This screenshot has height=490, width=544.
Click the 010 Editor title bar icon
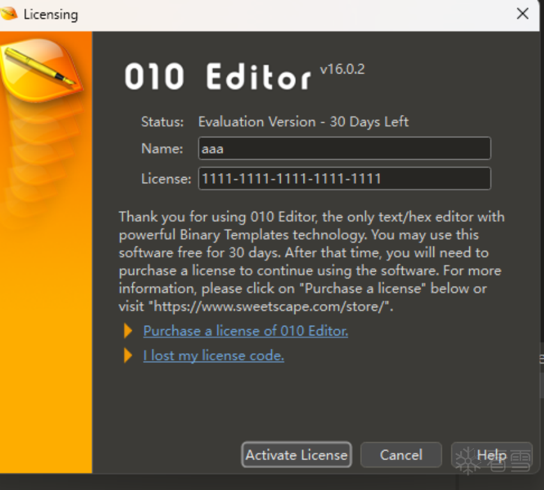tap(9, 14)
